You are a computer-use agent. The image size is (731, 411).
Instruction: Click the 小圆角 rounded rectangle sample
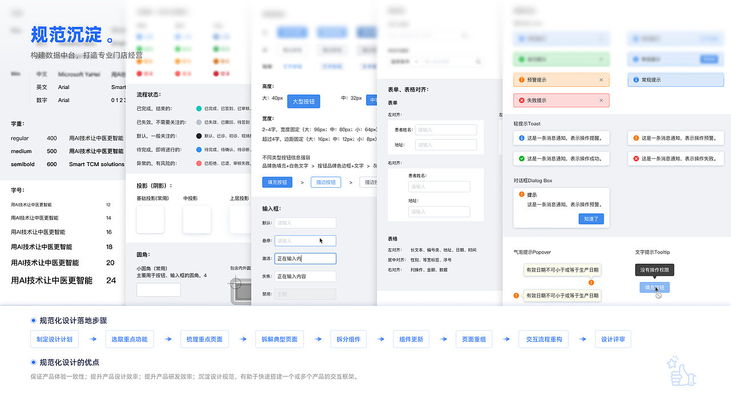coord(159,289)
